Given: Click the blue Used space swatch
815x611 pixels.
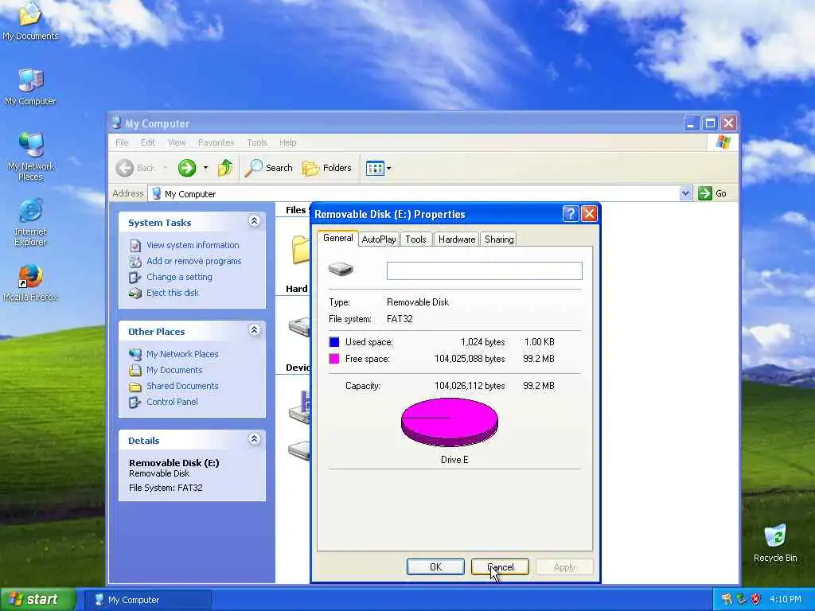Looking at the screenshot, I should [x=334, y=342].
